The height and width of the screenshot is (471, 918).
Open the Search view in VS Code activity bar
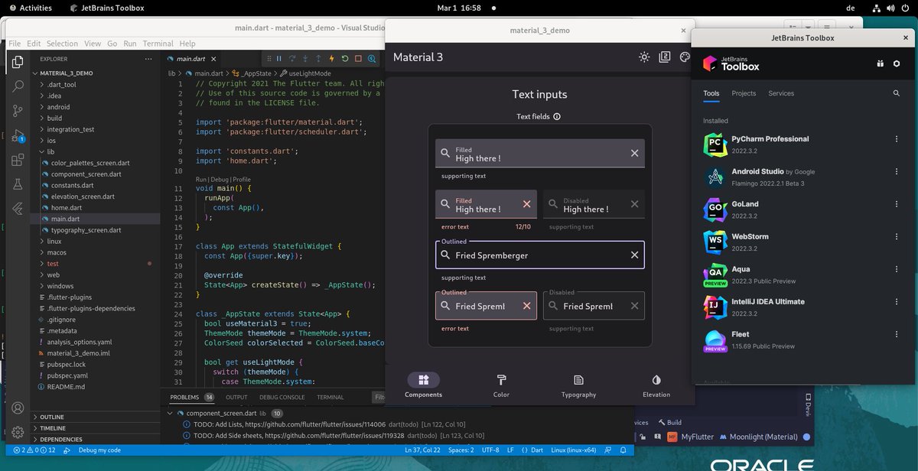point(18,86)
